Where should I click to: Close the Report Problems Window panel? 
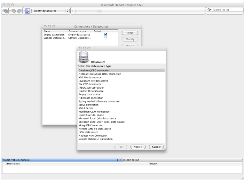tap(121, 160)
